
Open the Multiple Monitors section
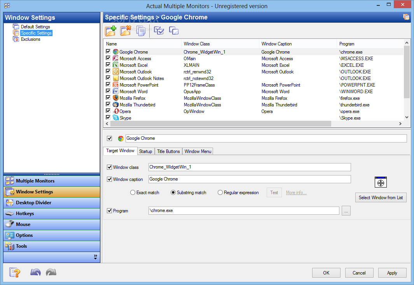(52, 181)
